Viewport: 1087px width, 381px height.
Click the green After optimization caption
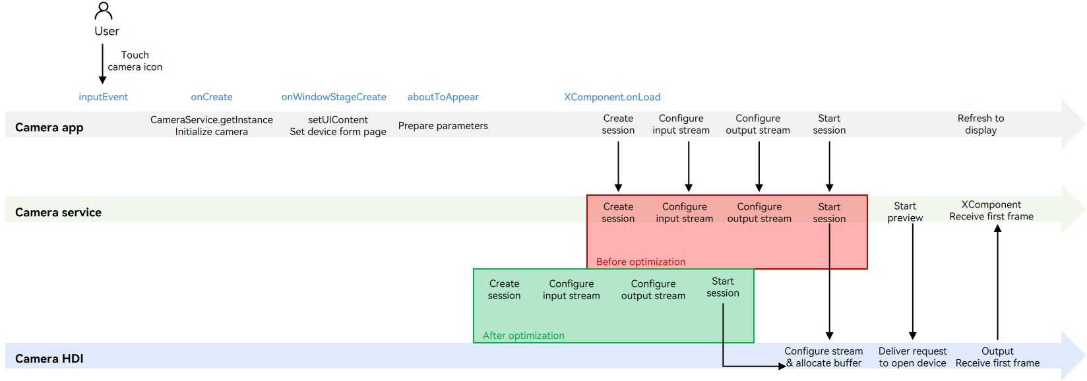click(523, 336)
